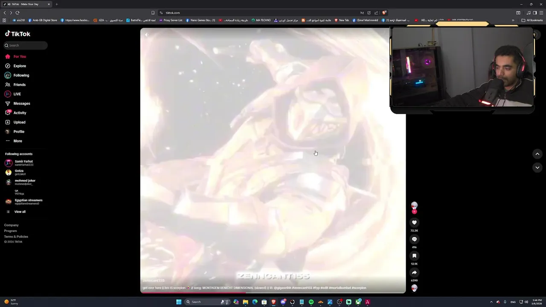Go to the next video
This screenshot has height=307, width=546.
pos(537,168)
